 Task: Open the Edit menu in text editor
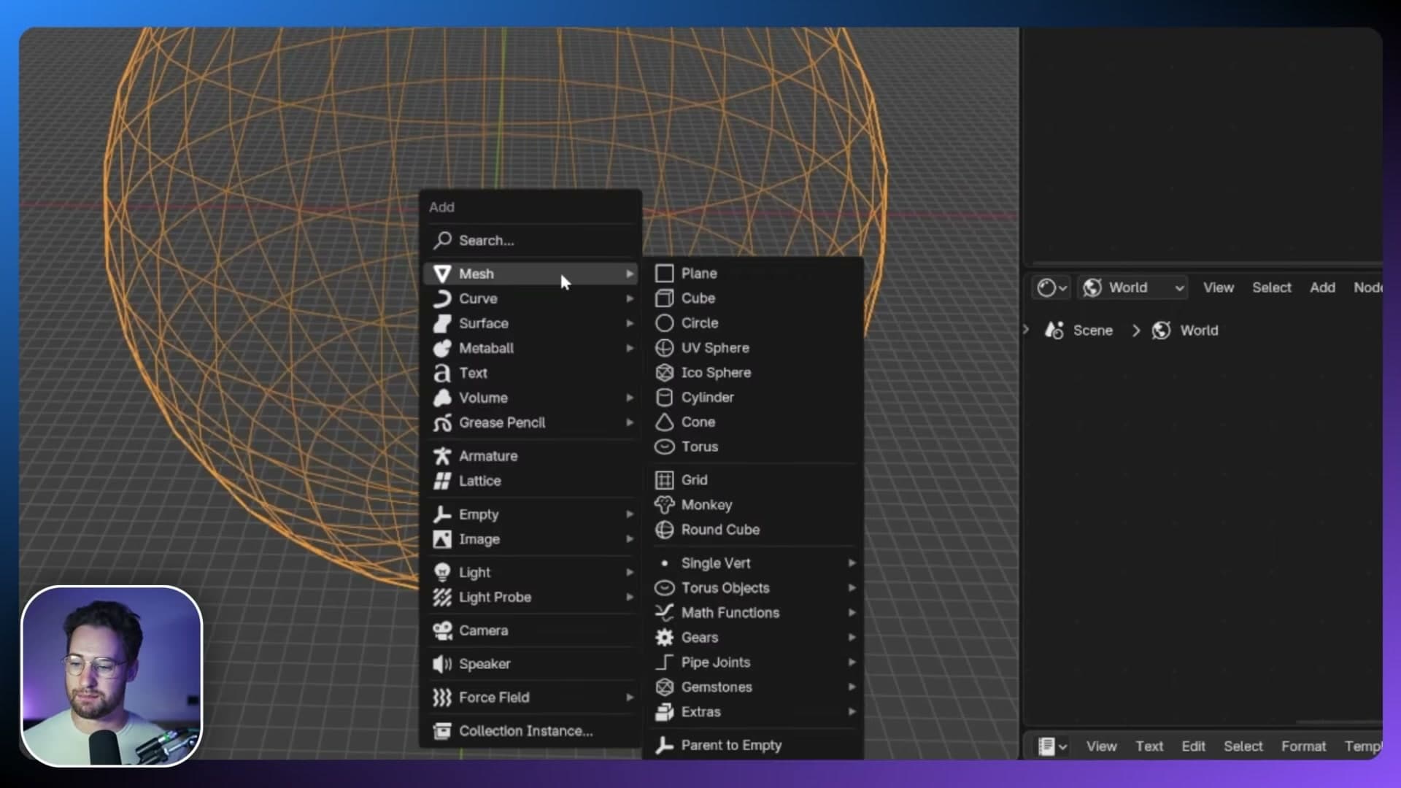click(x=1194, y=746)
